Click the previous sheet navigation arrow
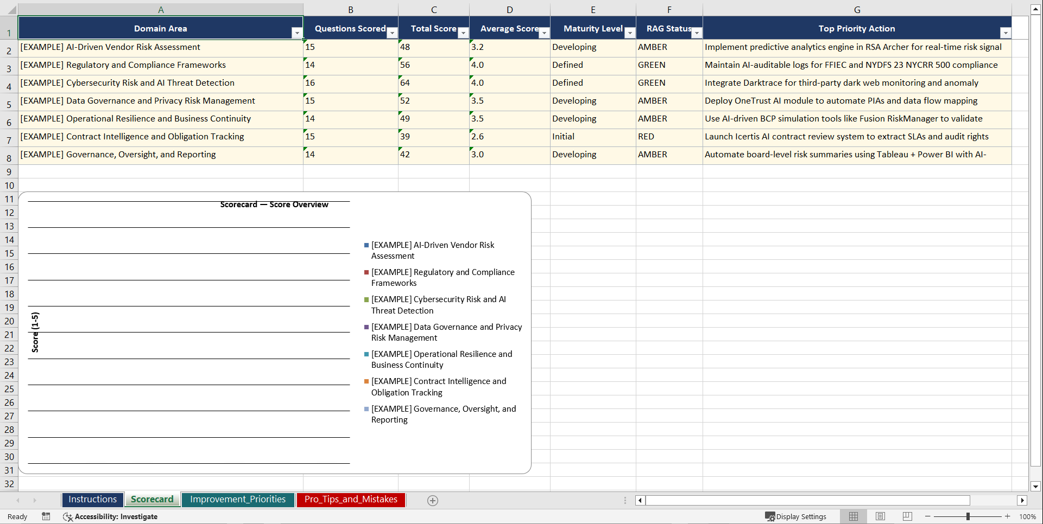Screen dimensions: 1043x524 tap(18, 500)
